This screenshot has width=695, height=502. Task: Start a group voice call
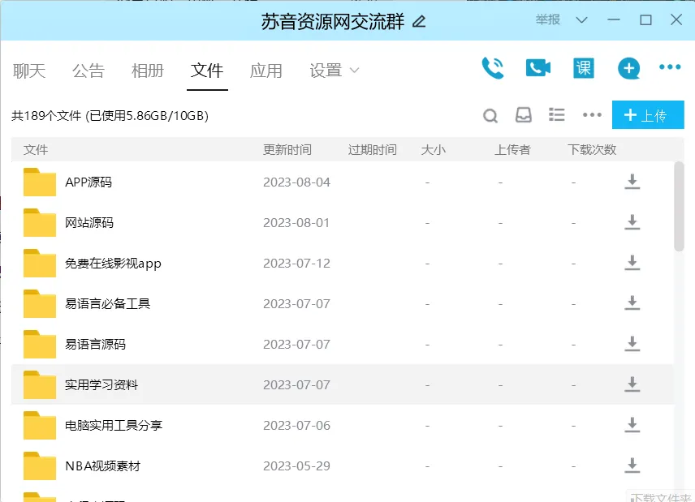tap(492, 68)
